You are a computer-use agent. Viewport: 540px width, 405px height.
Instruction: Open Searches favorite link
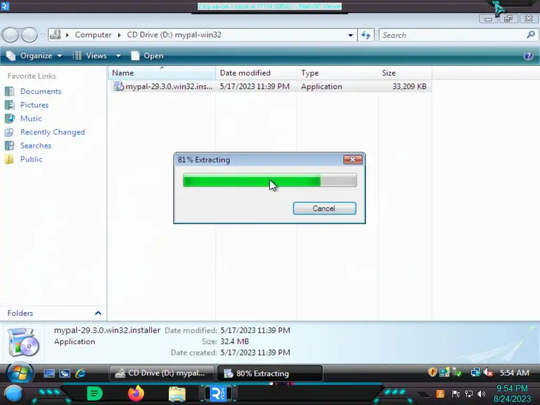(x=35, y=146)
